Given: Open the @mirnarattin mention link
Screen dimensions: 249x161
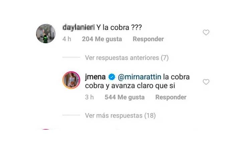Looking at the screenshot, I should 139,77.
